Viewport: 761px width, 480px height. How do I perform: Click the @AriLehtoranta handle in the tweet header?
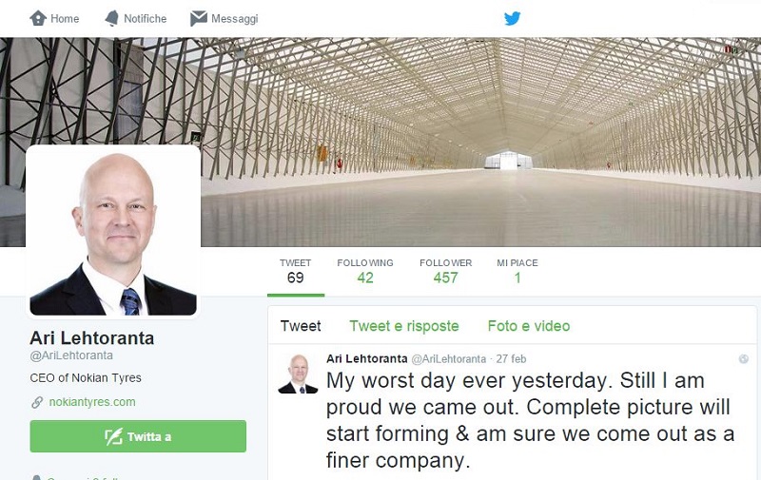[448, 358]
